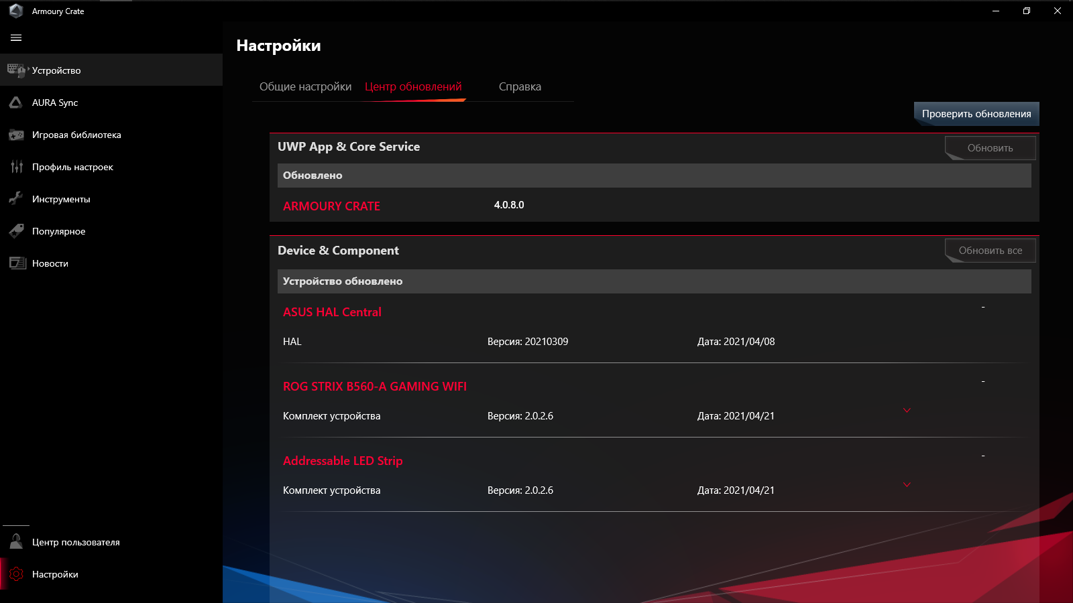Screen dimensions: 1073x603
Task: Click the Обновить button
Action: coord(991,148)
